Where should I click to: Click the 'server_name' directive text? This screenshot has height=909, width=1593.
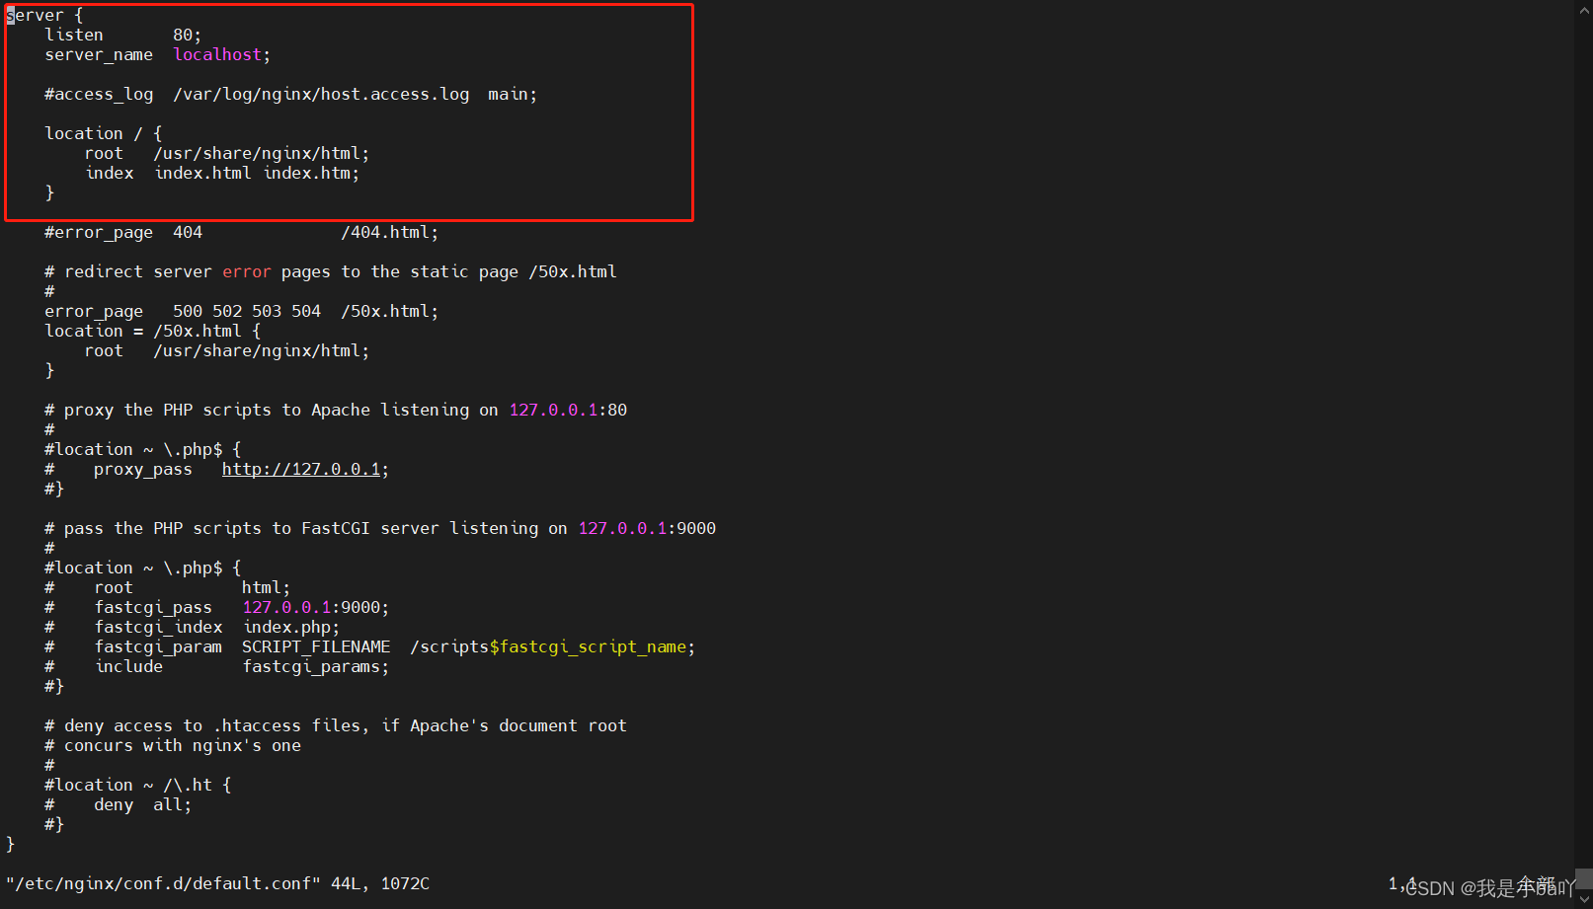[x=99, y=55]
